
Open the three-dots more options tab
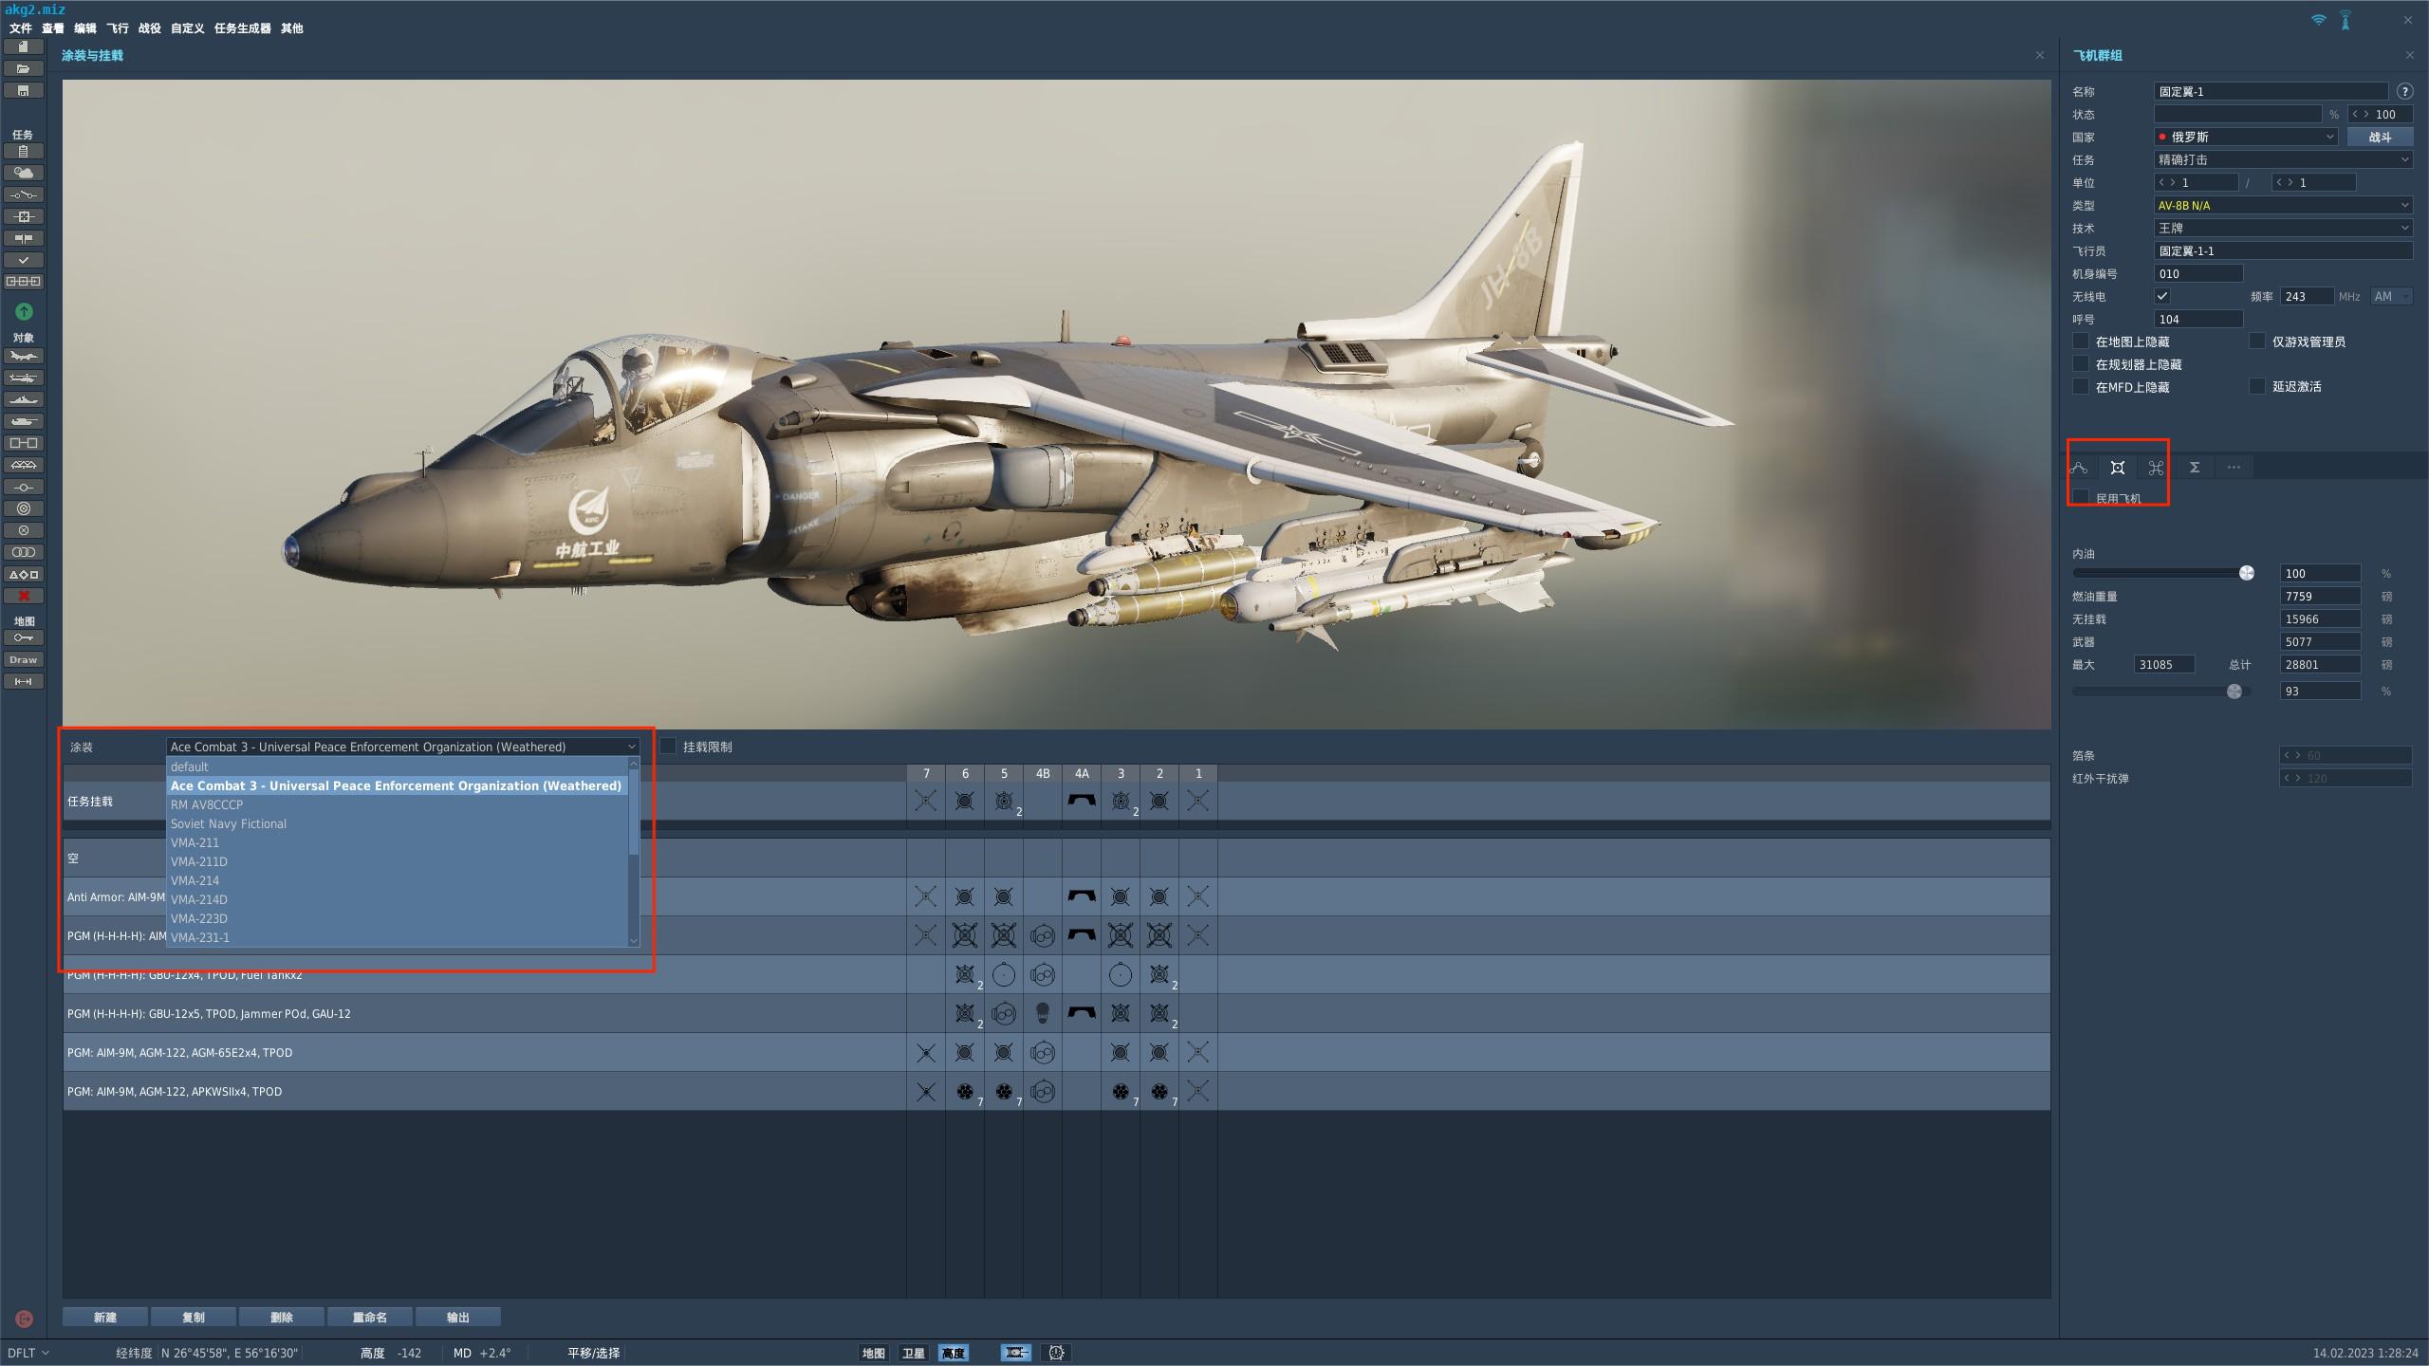(2234, 467)
